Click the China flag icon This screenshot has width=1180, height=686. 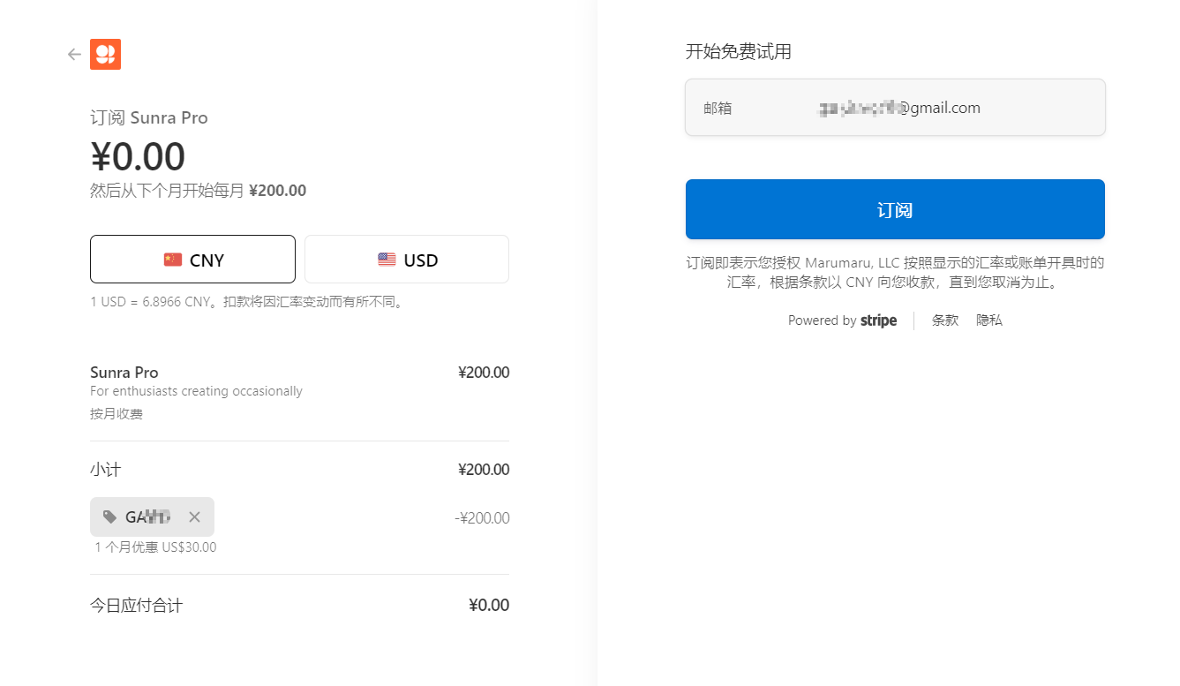(173, 260)
